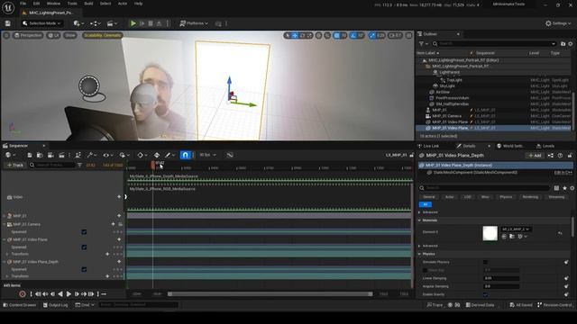Open the Sequencer 30 fps dropdown
577x324 pixels.
pyautogui.click(x=207, y=155)
